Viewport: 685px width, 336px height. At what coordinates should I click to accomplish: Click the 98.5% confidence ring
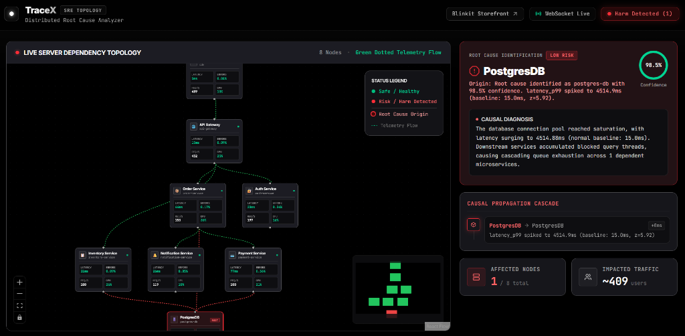pos(653,65)
